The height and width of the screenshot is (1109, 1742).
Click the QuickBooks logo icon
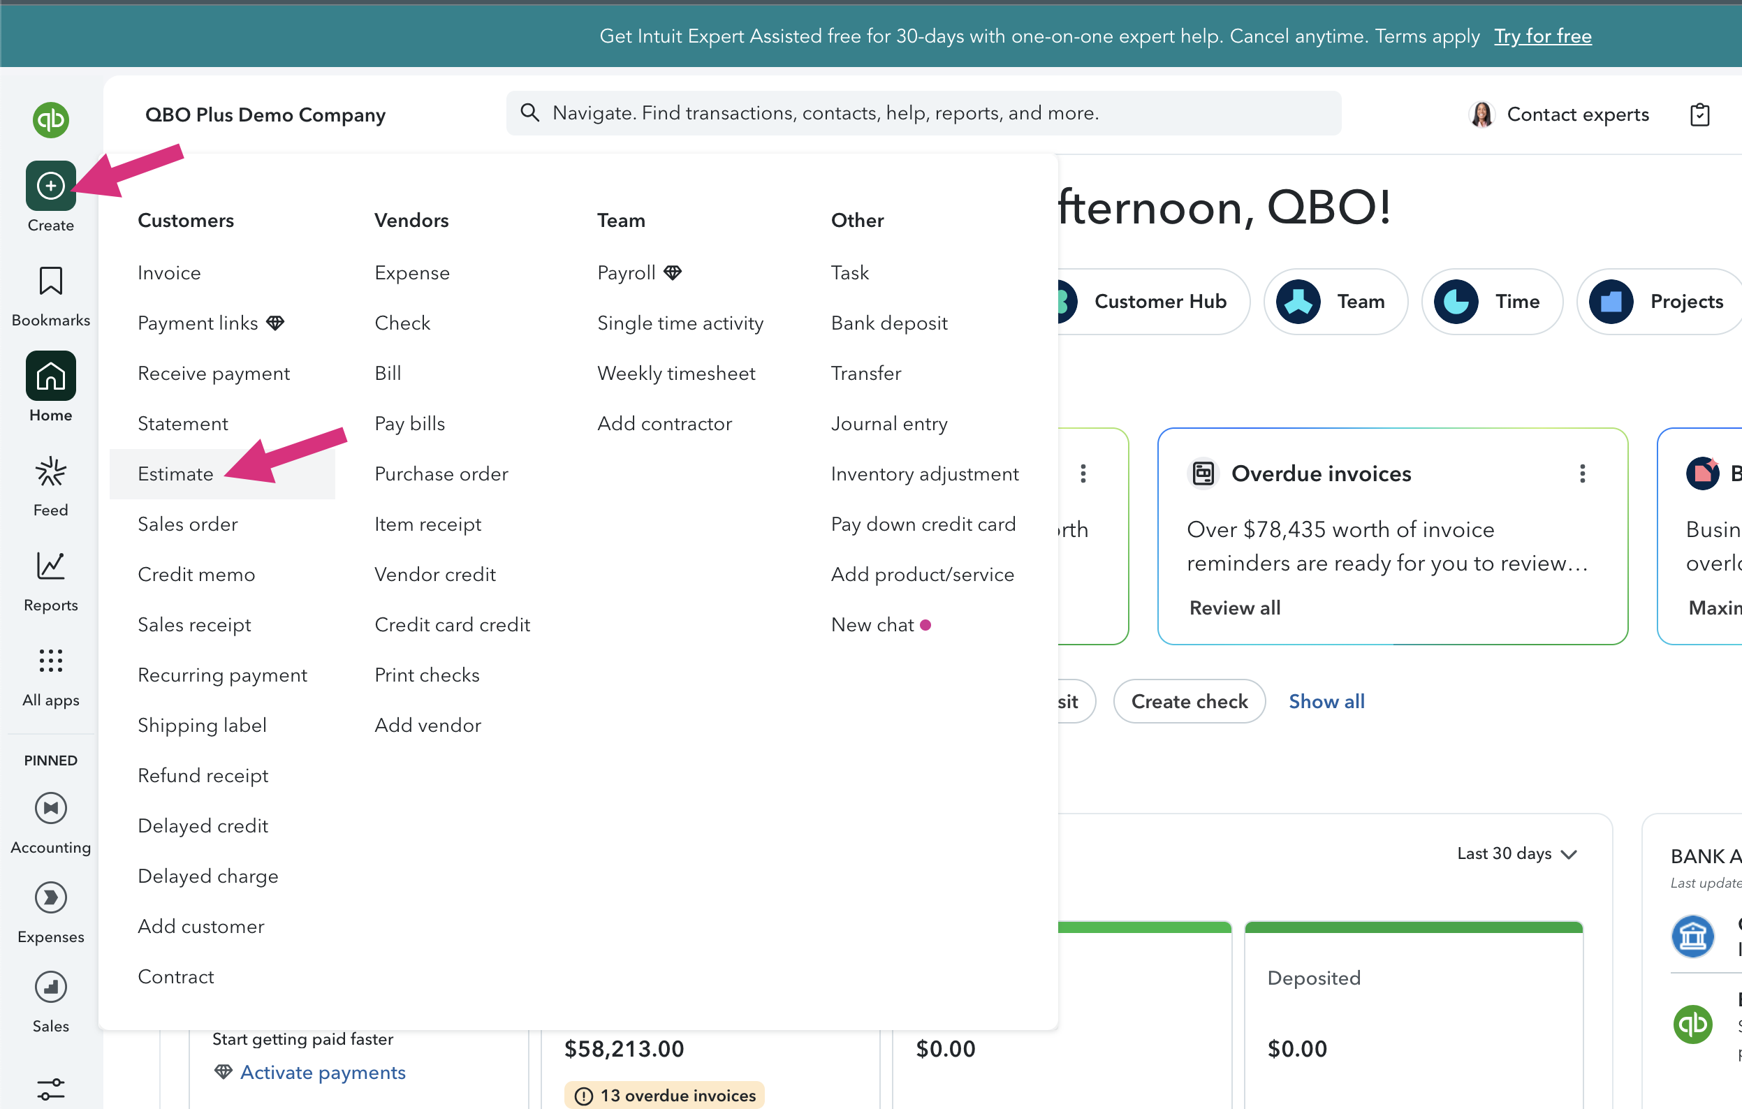(x=50, y=119)
